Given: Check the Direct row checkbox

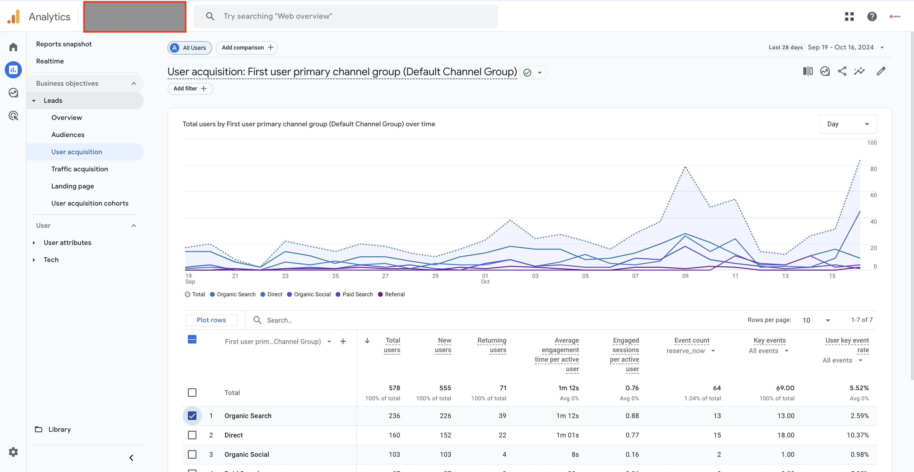Looking at the screenshot, I should click(x=192, y=435).
